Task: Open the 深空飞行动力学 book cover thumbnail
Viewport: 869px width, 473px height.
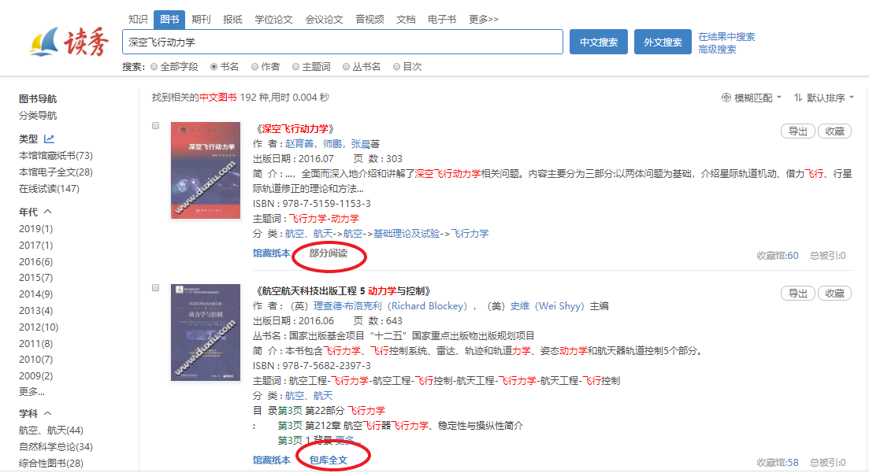Action: click(206, 170)
